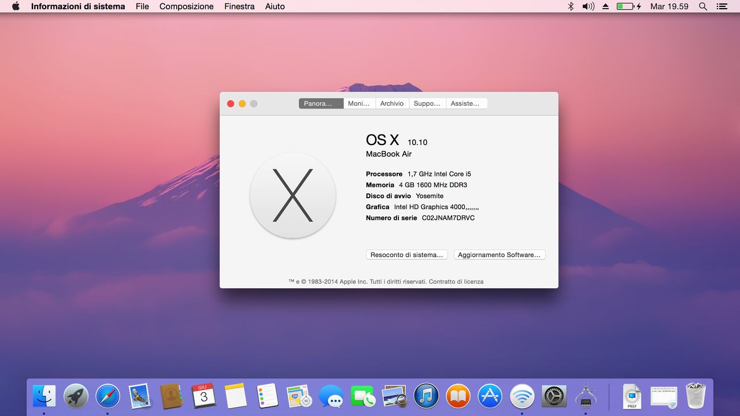
Task: Open Notification Center list icon
Action: pos(722,6)
